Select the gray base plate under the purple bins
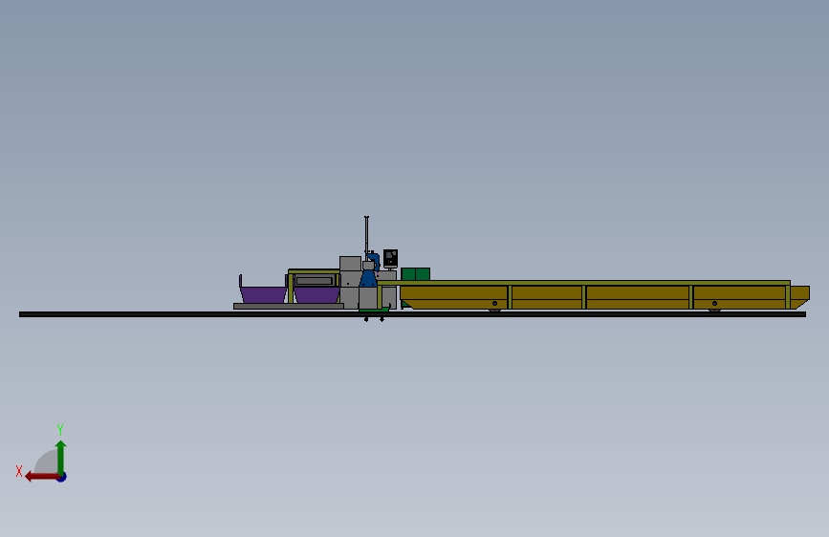The width and height of the screenshot is (829, 537). (289, 306)
